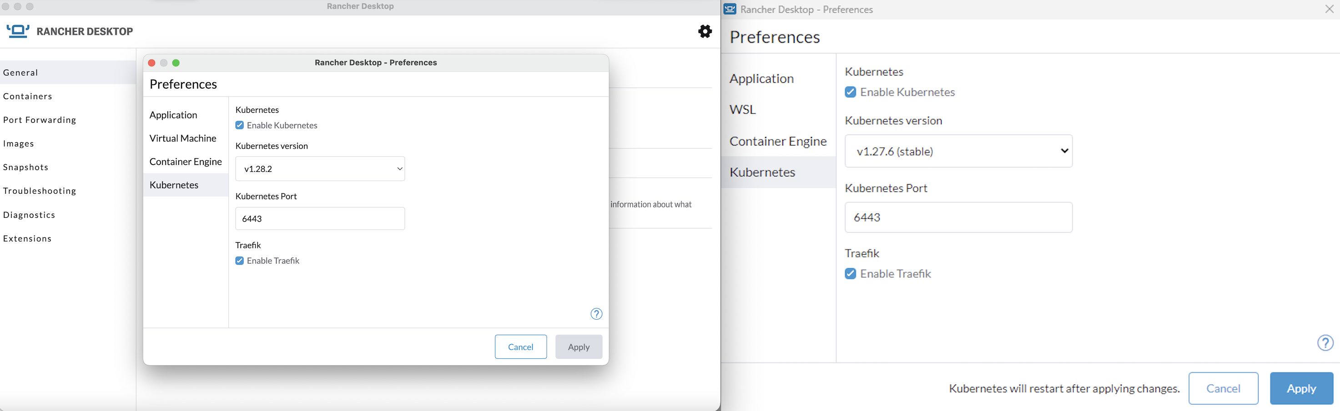Open Snapshots in main window sidebar
The height and width of the screenshot is (411, 1340).
(68, 167)
